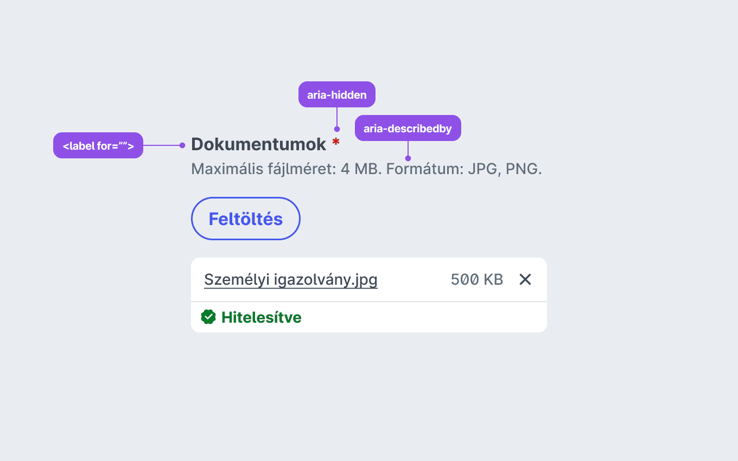Click the Feltöltés upload button
Viewport: 738px width, 461px height.
click(x=246, y=219)
